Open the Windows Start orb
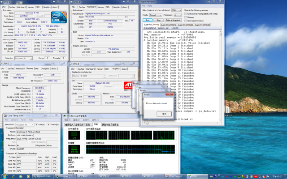Image resolution: width=287 pixels, height=179 pixels. coord(4,176)
